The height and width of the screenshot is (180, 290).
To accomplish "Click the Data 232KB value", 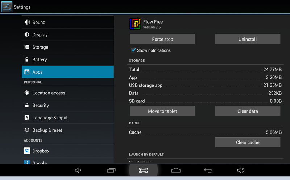I will pyautogui.click(x=275, y=93).
